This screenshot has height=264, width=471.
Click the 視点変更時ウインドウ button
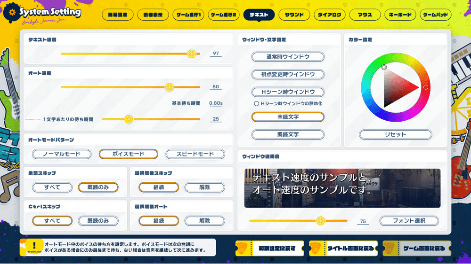[x=288, y=74]
